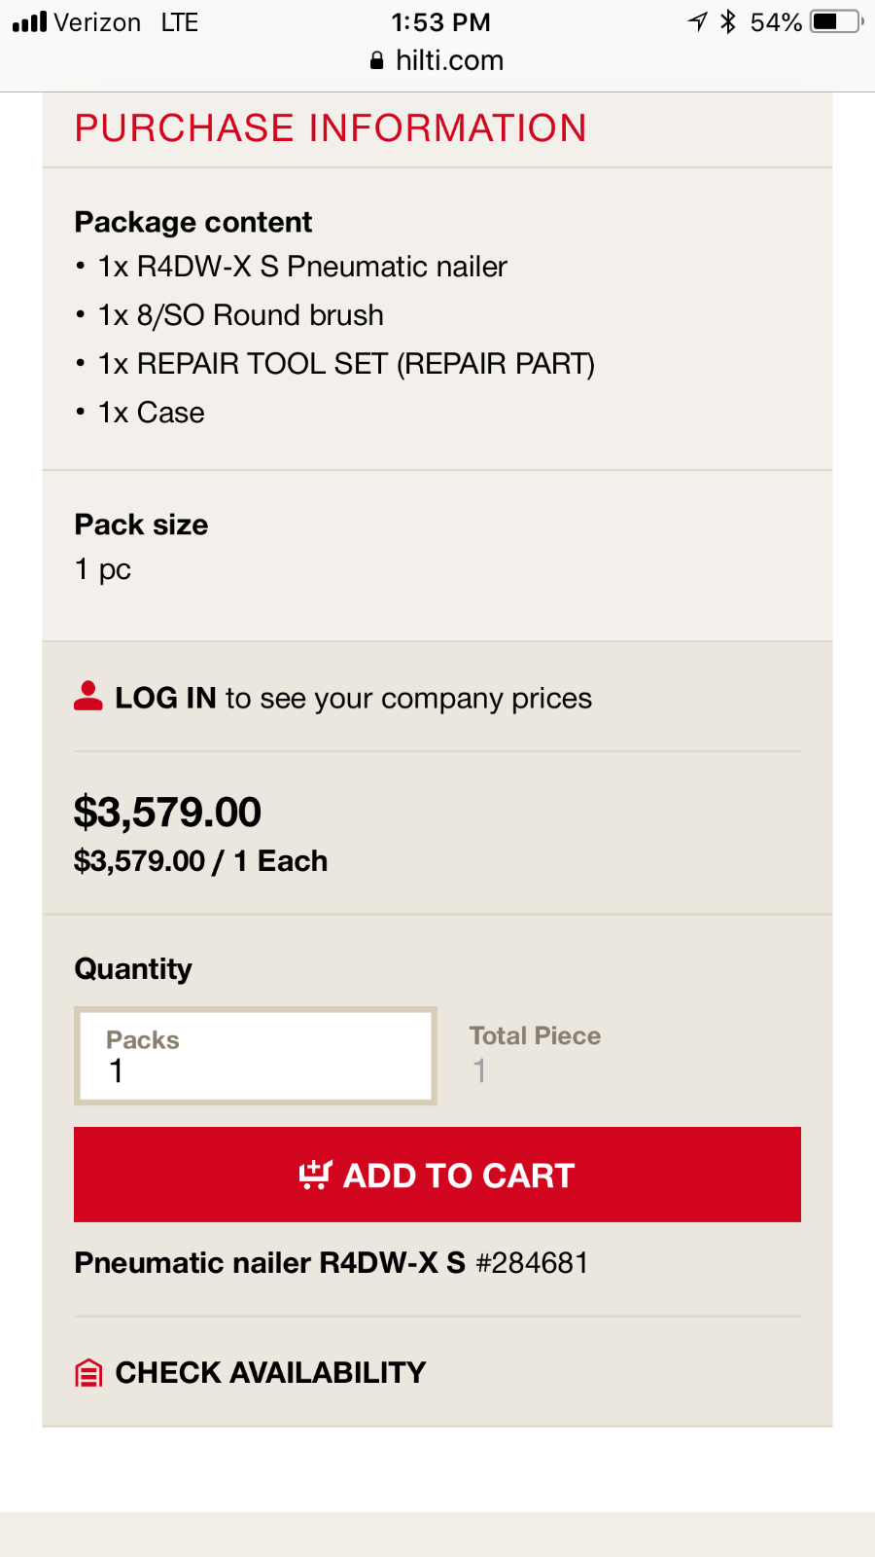The width and height of the screenshot is (875, 1557).
Task: Click the red user login icon
Action: click(x=88, y=696)
